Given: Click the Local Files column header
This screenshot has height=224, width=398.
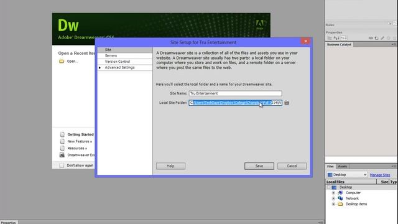Looking at the screenshot, I should (351, 182).
